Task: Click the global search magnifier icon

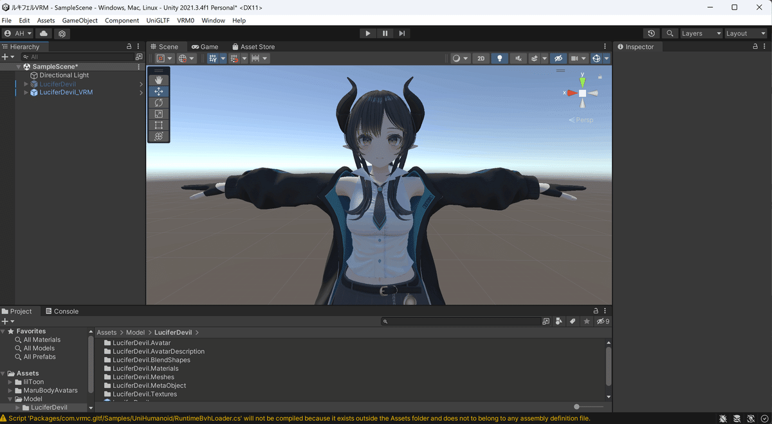Action: coord(670,33)
